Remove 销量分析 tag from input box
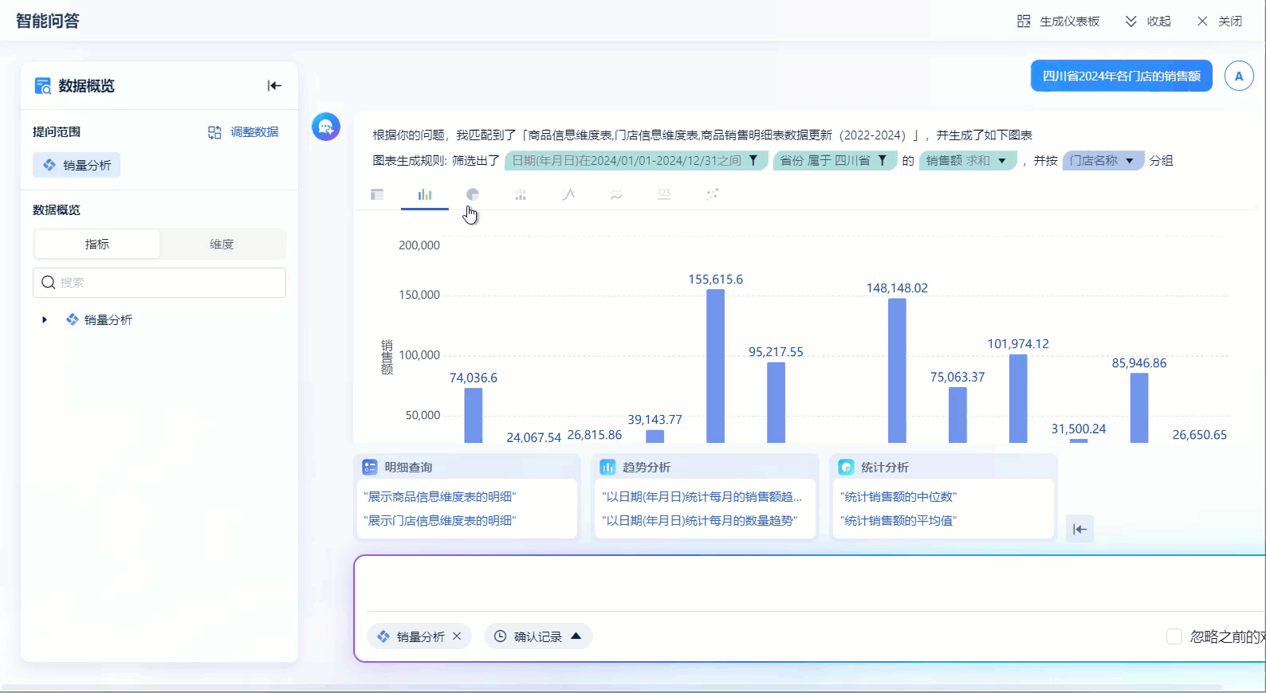The image size is (1266, 693). click(457, 636)
